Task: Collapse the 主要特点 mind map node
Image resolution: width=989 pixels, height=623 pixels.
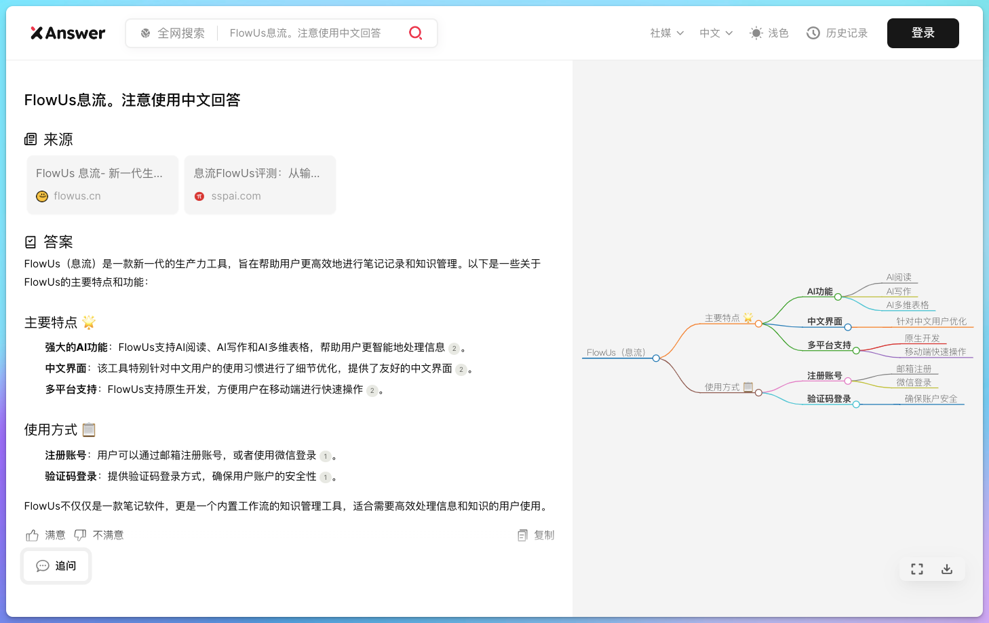Action: tap(758, 324)
